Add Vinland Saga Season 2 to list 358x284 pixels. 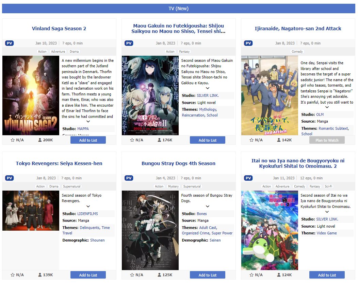(x=88, y=140)
